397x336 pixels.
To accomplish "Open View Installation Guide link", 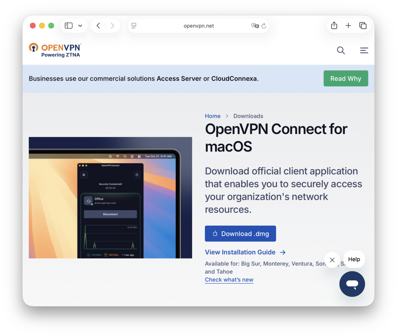I will [x=245, y=252].
